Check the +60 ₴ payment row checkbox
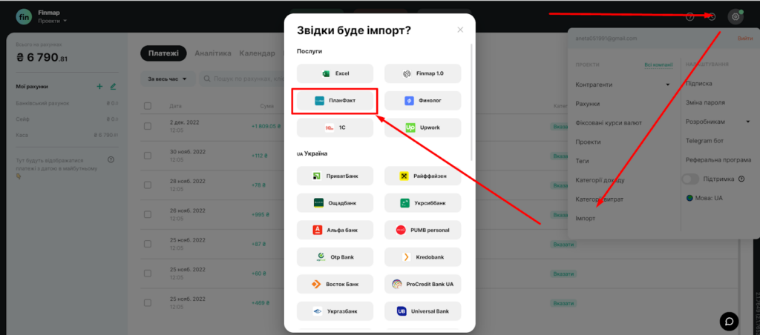This screenshot has height=335, width=760. click(x=148, y=273)
